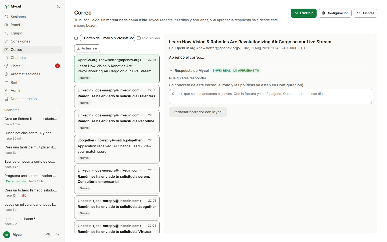Click the Cuentas button
The image size is (387, 242).
pyautogui.click(x=365, y=13)
